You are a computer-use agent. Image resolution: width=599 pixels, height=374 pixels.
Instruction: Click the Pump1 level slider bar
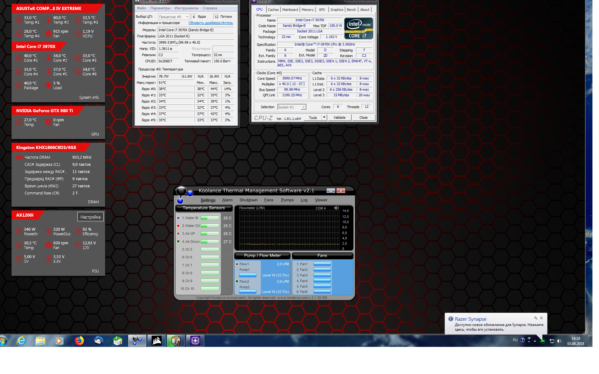pyautogui.click(x=247, y=275)
